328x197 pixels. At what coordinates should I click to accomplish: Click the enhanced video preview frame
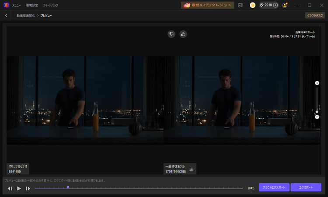pos(242,100)
